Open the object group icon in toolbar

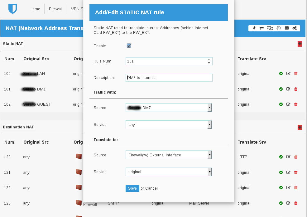[270, 28]
